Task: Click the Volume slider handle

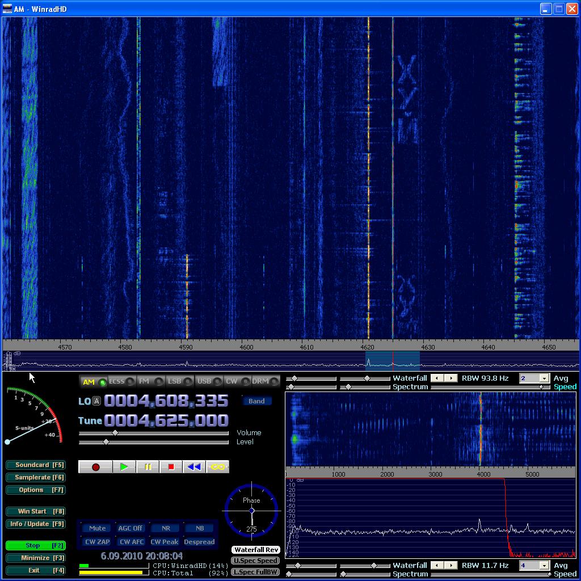Action: pyautogui.click(x=115, y=433)
